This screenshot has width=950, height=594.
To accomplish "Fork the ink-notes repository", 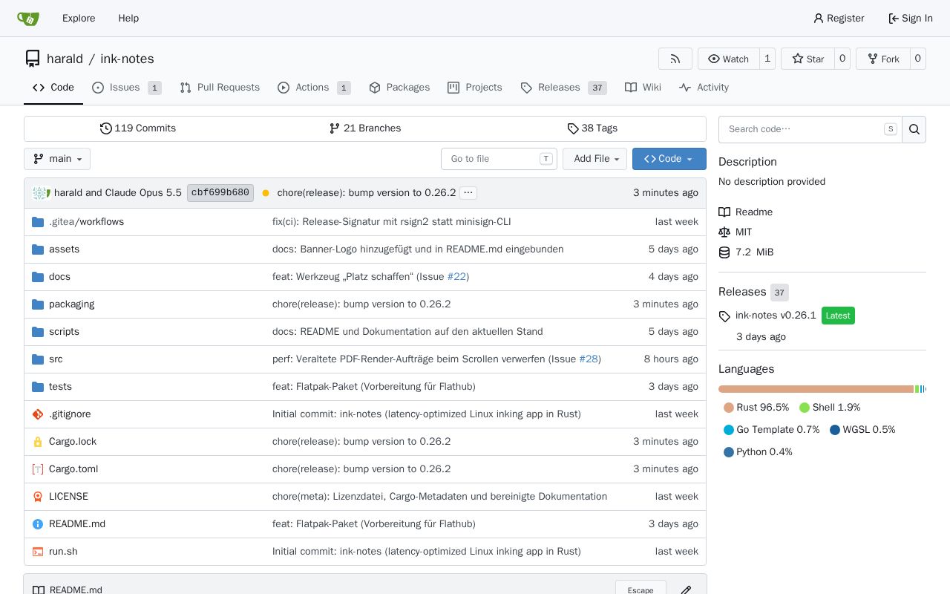I will (x=882, y=59).
